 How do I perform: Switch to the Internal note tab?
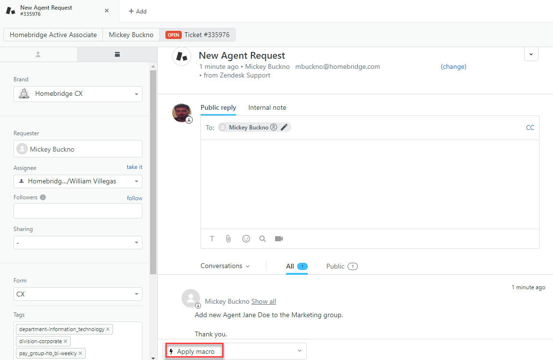pos(267,108)
